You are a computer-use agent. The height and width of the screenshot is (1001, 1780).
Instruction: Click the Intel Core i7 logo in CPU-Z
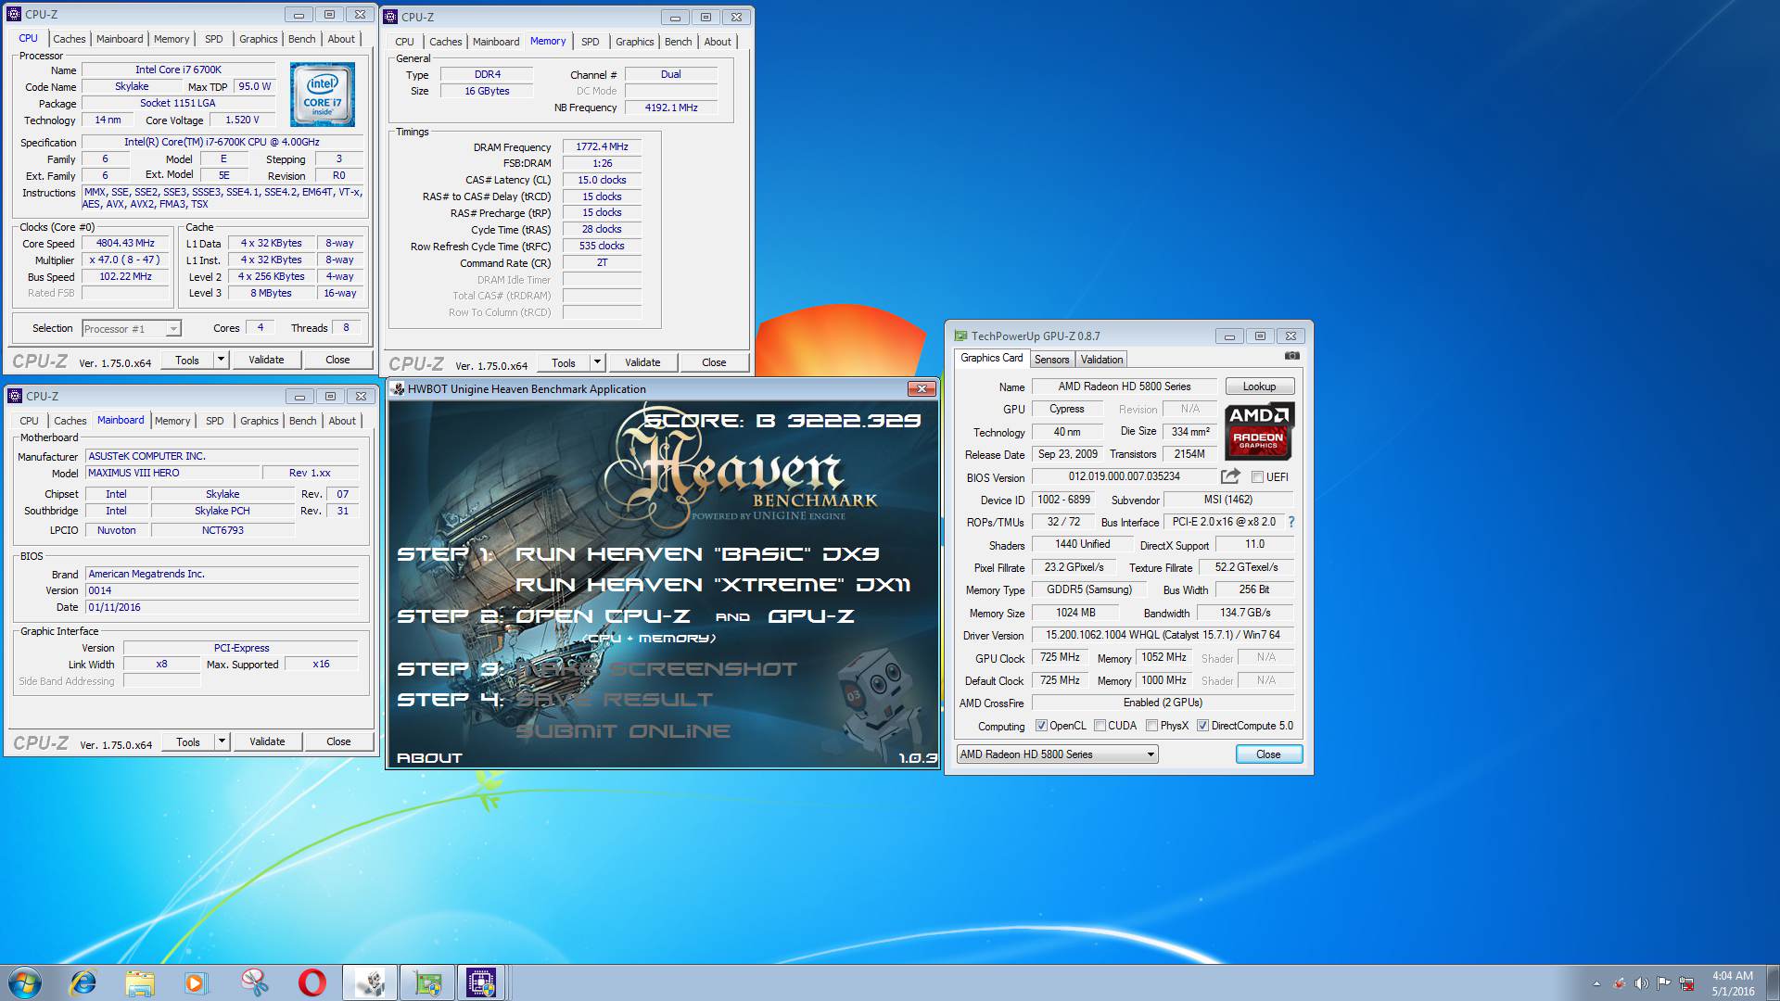coord(323,95)
